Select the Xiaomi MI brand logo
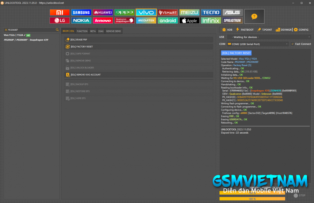Screen dimensions: 314x203 [59, 13]
